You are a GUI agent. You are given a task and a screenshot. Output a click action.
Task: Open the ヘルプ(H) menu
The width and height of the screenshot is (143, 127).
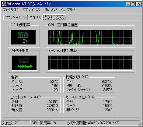coord(68,9)
